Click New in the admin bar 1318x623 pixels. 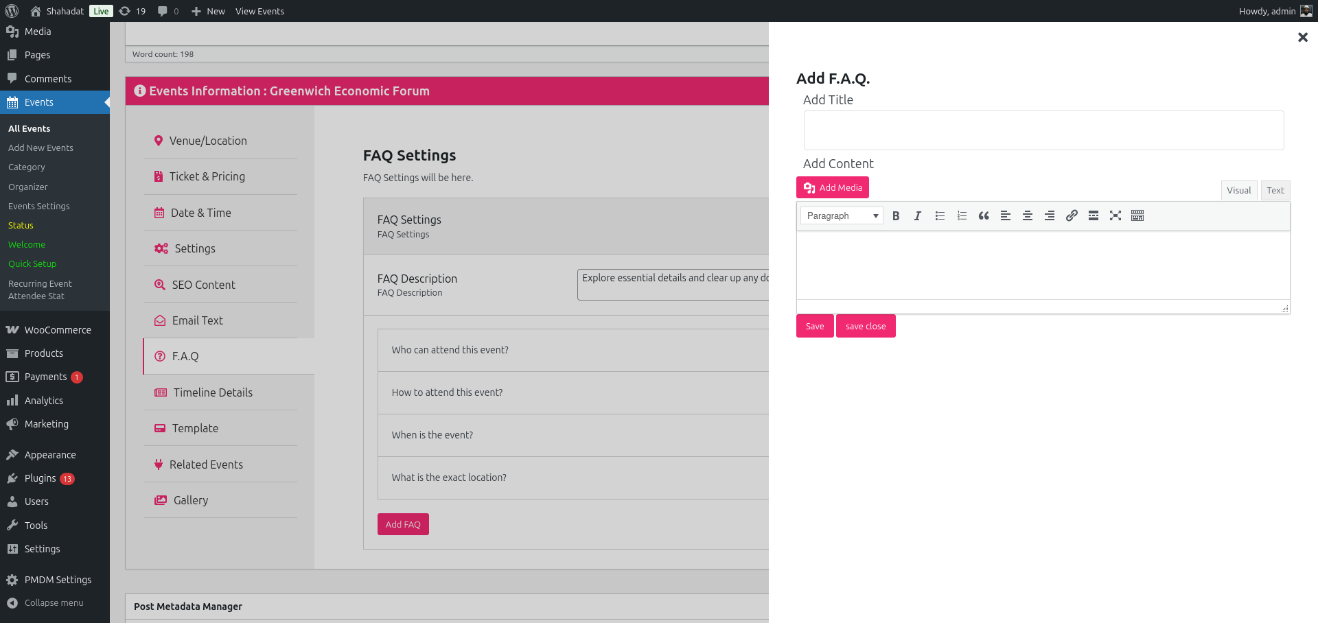(x=208, y=11)
